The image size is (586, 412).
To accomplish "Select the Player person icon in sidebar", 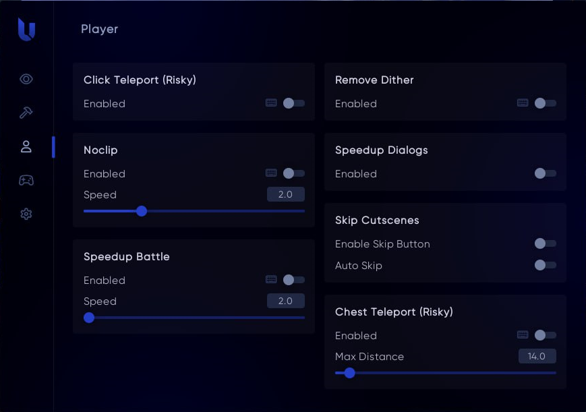I will (26, 146).
